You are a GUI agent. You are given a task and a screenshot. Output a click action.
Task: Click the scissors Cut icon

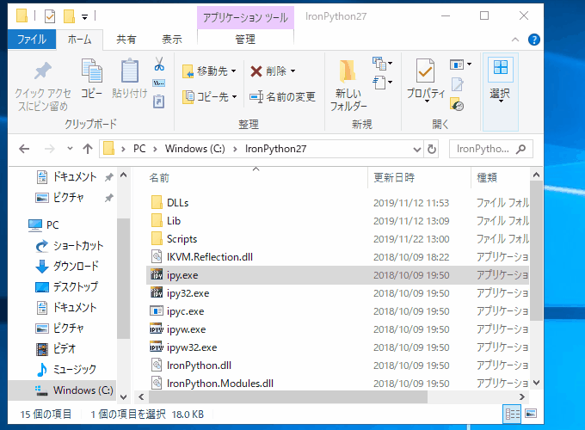pyautogui.click(x=159, y=64)
